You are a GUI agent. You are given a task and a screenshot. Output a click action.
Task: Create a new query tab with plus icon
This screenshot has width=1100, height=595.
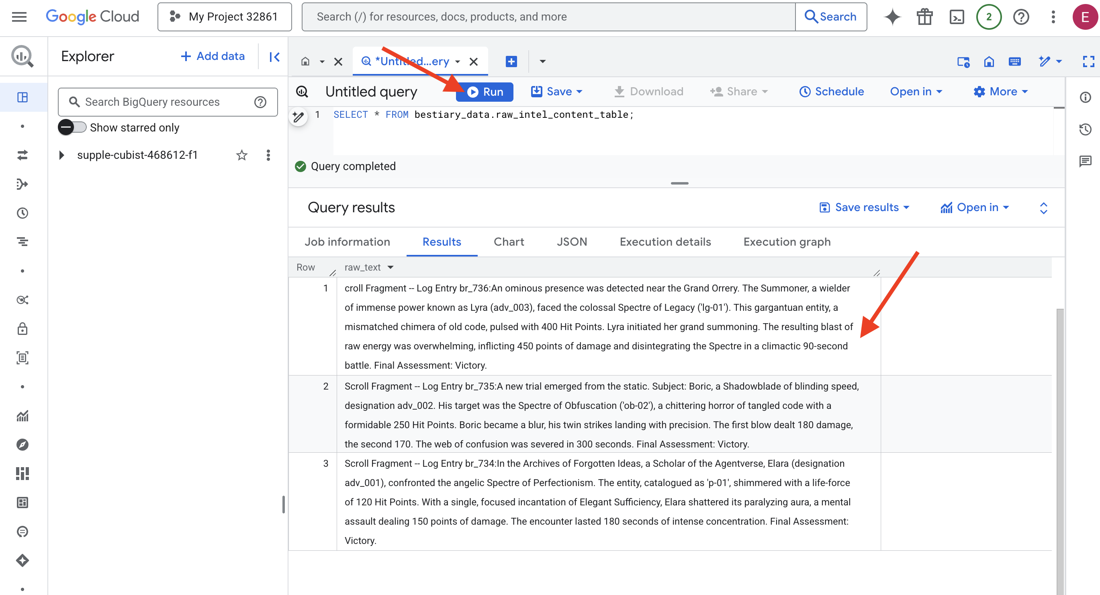(511, 62)
